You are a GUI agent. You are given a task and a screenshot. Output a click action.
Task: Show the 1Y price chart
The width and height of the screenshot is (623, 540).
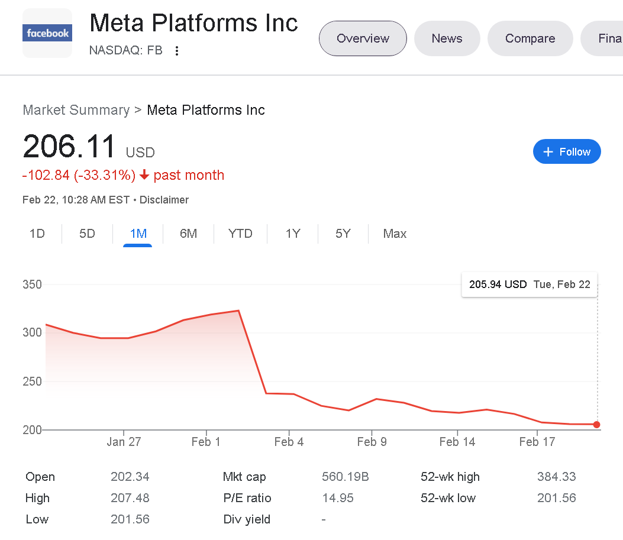(x=293, y=234)
